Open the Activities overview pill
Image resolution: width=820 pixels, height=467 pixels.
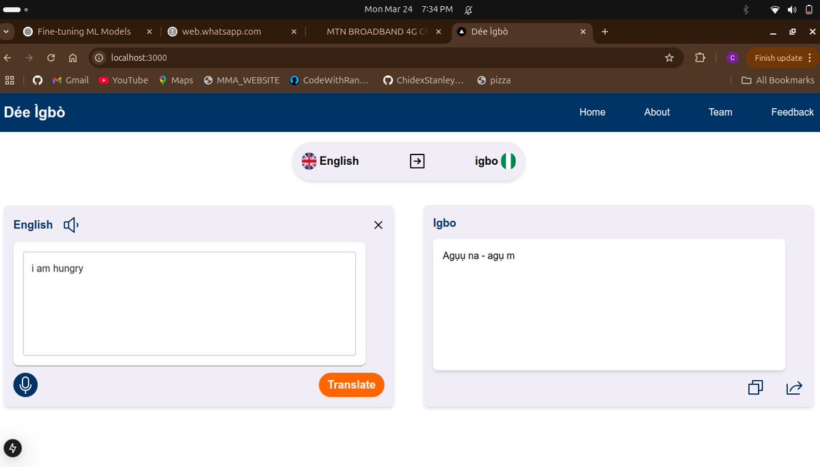(16, 10)
